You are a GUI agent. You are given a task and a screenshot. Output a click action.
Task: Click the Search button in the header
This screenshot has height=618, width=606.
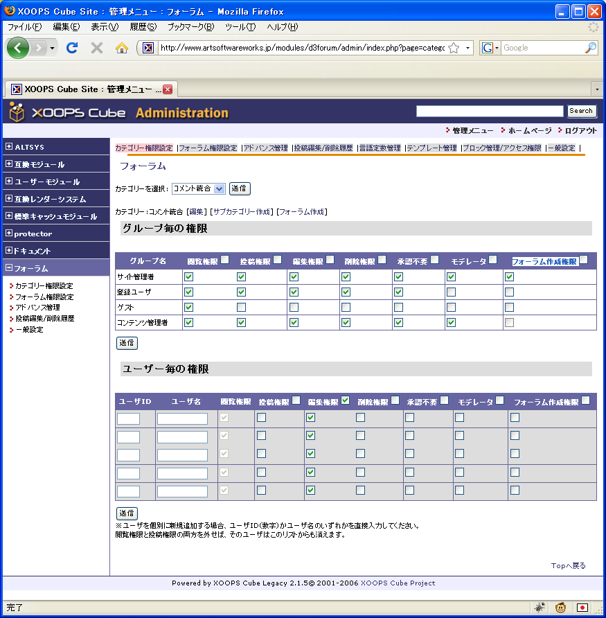580,111
